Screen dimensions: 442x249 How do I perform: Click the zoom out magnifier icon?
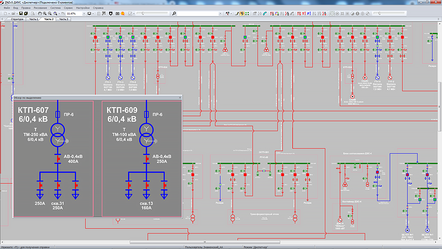pos(50,13)
